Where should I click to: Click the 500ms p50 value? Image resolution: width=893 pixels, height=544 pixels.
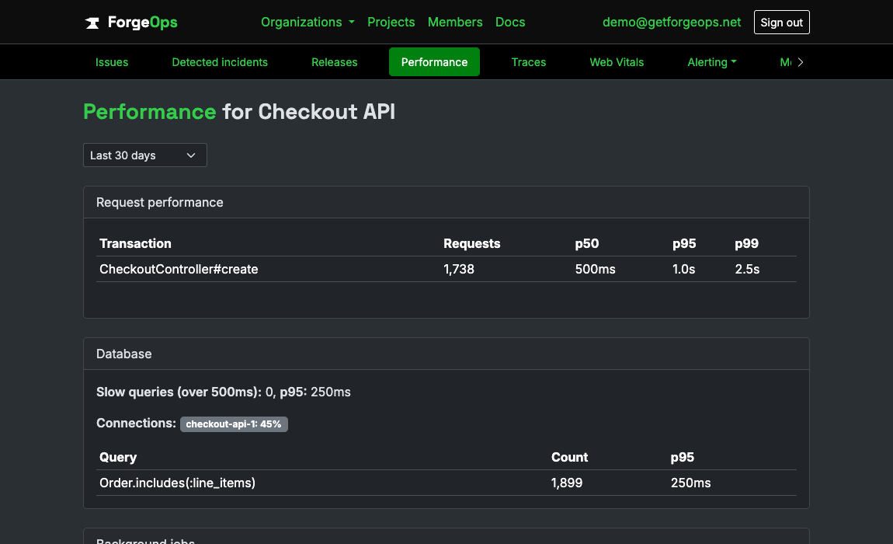click(x=595, y=269)
